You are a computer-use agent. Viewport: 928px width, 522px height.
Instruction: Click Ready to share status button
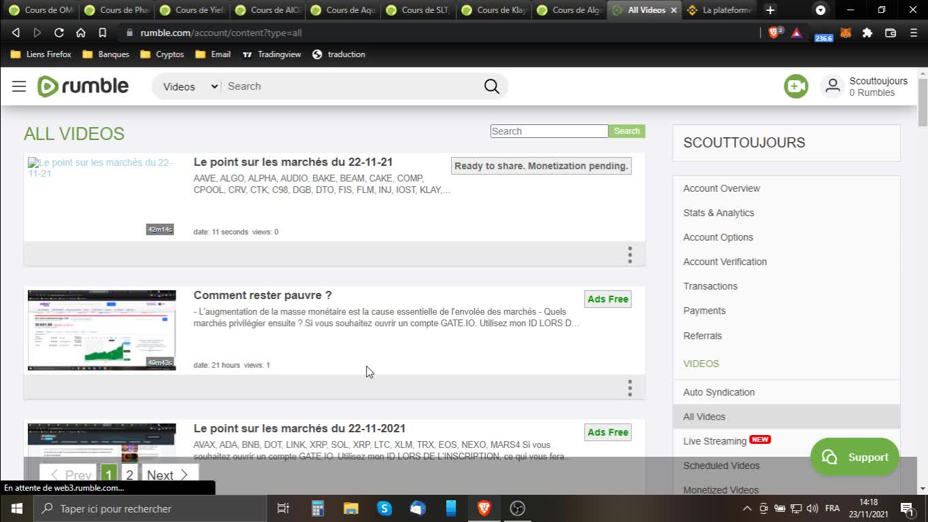(541, 166)
